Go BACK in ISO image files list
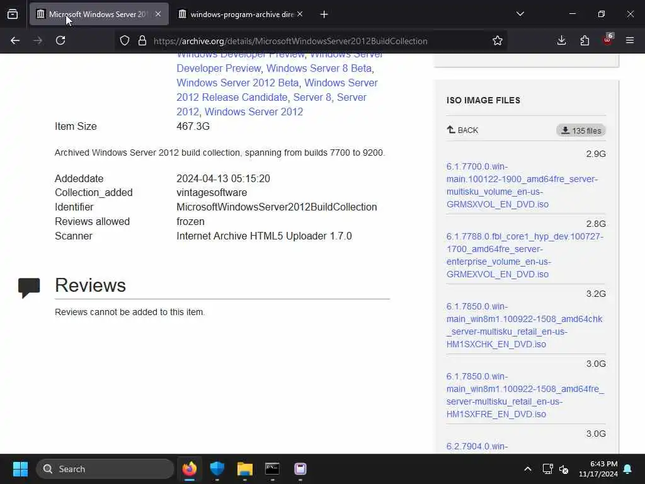This screenshot has height=484, width=645. click(463, 130)
